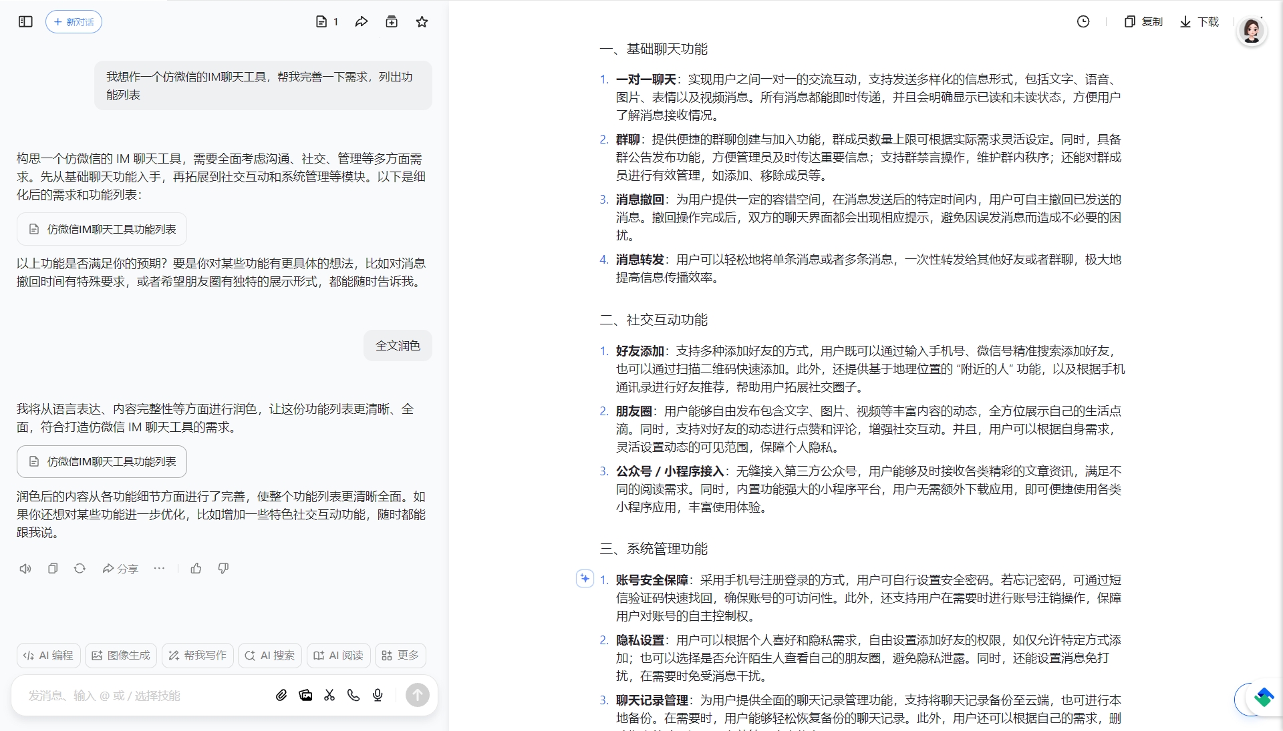1283x731 pixels.
Task: Copy document with 复制 button
Action: (x=1143, y=22)
